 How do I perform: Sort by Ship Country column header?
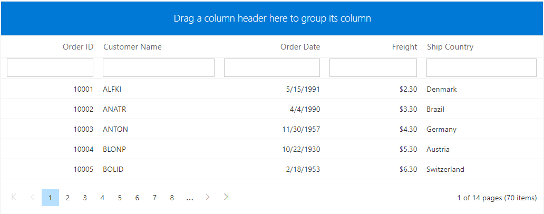[450, 47]
